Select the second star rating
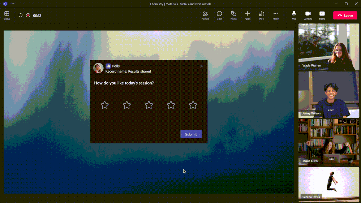Viewport: 361px width, 203px height. coord(126,105)
